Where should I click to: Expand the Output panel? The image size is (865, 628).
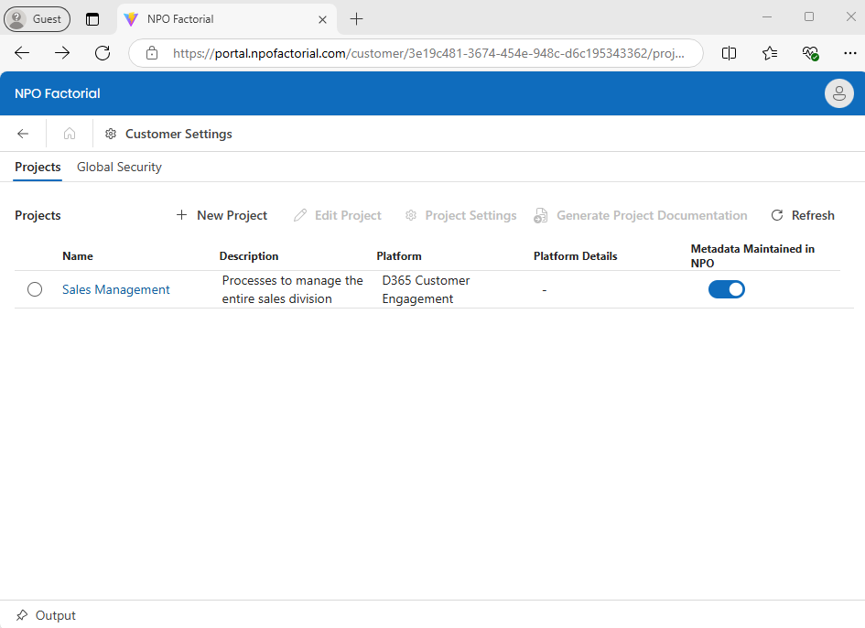(56, 615)
